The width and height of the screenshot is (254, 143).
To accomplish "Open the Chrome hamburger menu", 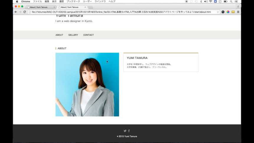I will pos(238,12).
